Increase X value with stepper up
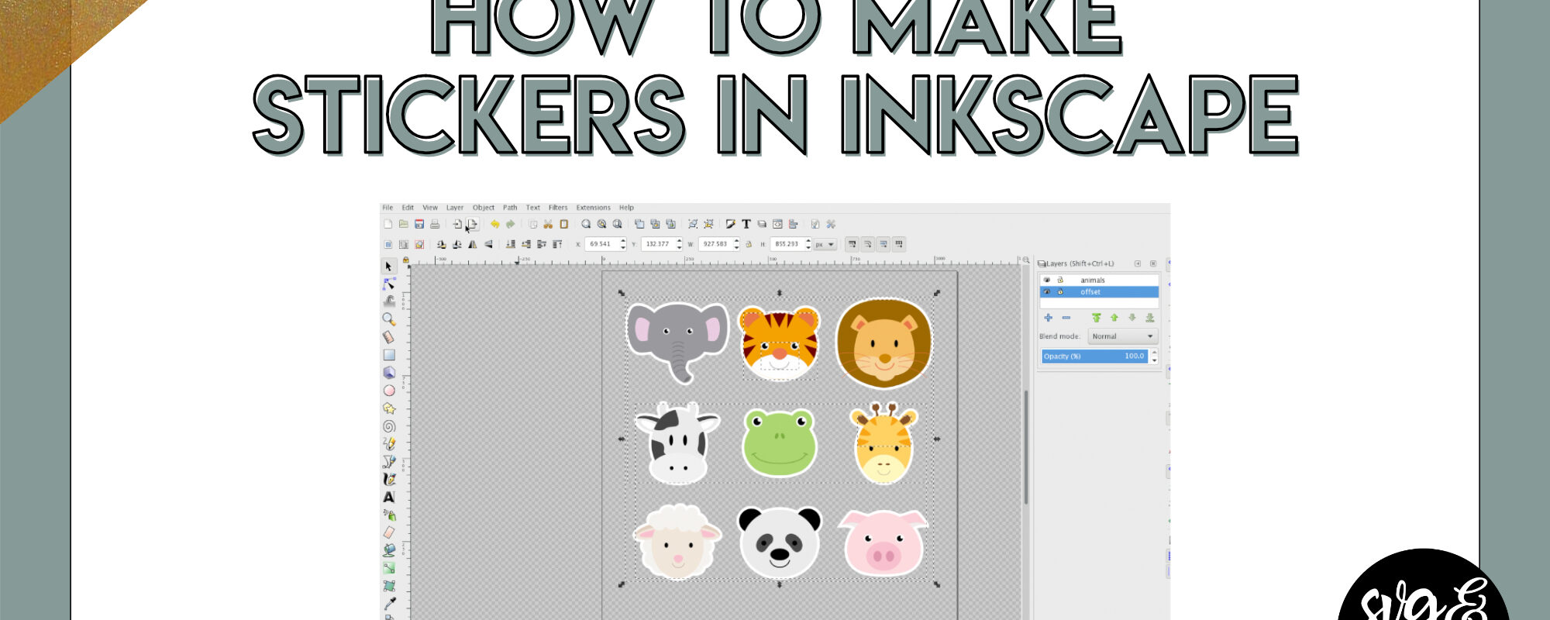Image resolution: width=1550 pixels, height=620 pixels. click(622, 241)
